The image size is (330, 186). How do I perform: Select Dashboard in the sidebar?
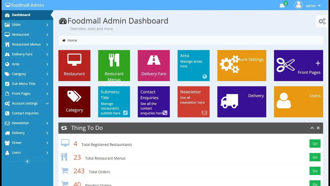pyautogui.click(x=27, y=15)
